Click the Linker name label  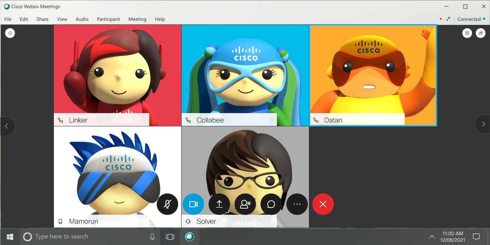(x=78, y=120)
